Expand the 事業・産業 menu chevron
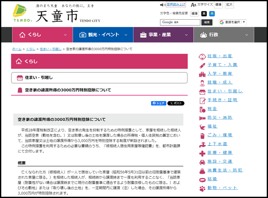Viewport: 268px width, 198px height. pyautogui.click(x=186, y=35)
